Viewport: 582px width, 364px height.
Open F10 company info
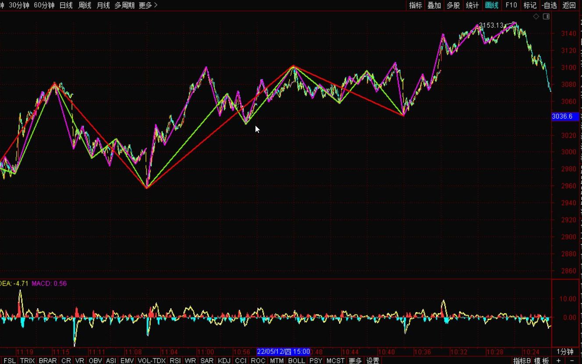(511, 5)
